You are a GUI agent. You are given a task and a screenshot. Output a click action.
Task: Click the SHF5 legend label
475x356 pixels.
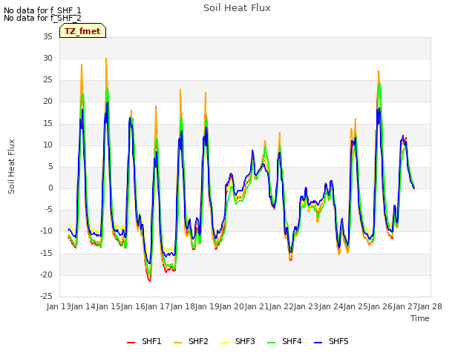338,341
